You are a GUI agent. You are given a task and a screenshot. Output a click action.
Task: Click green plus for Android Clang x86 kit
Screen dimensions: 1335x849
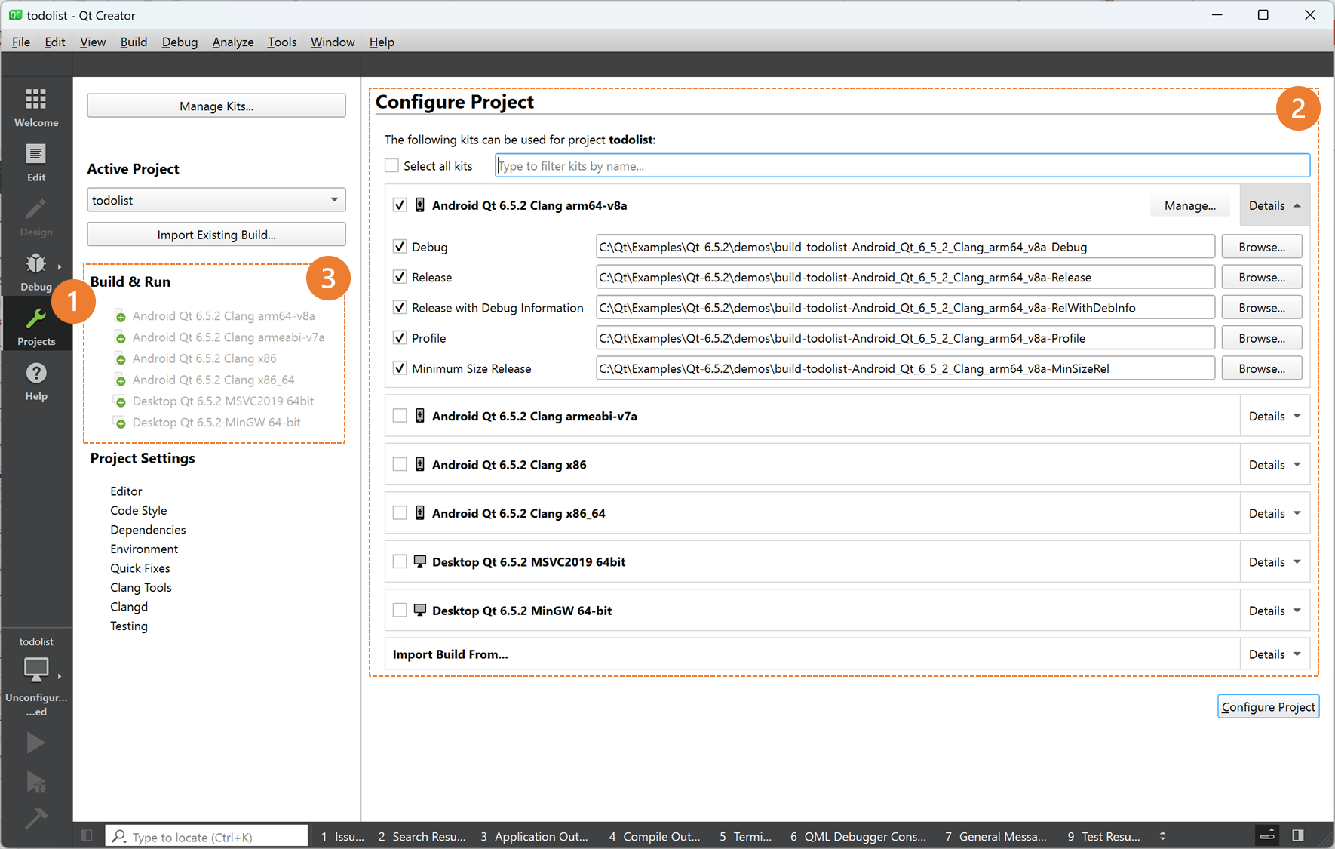tap(120, 359)
